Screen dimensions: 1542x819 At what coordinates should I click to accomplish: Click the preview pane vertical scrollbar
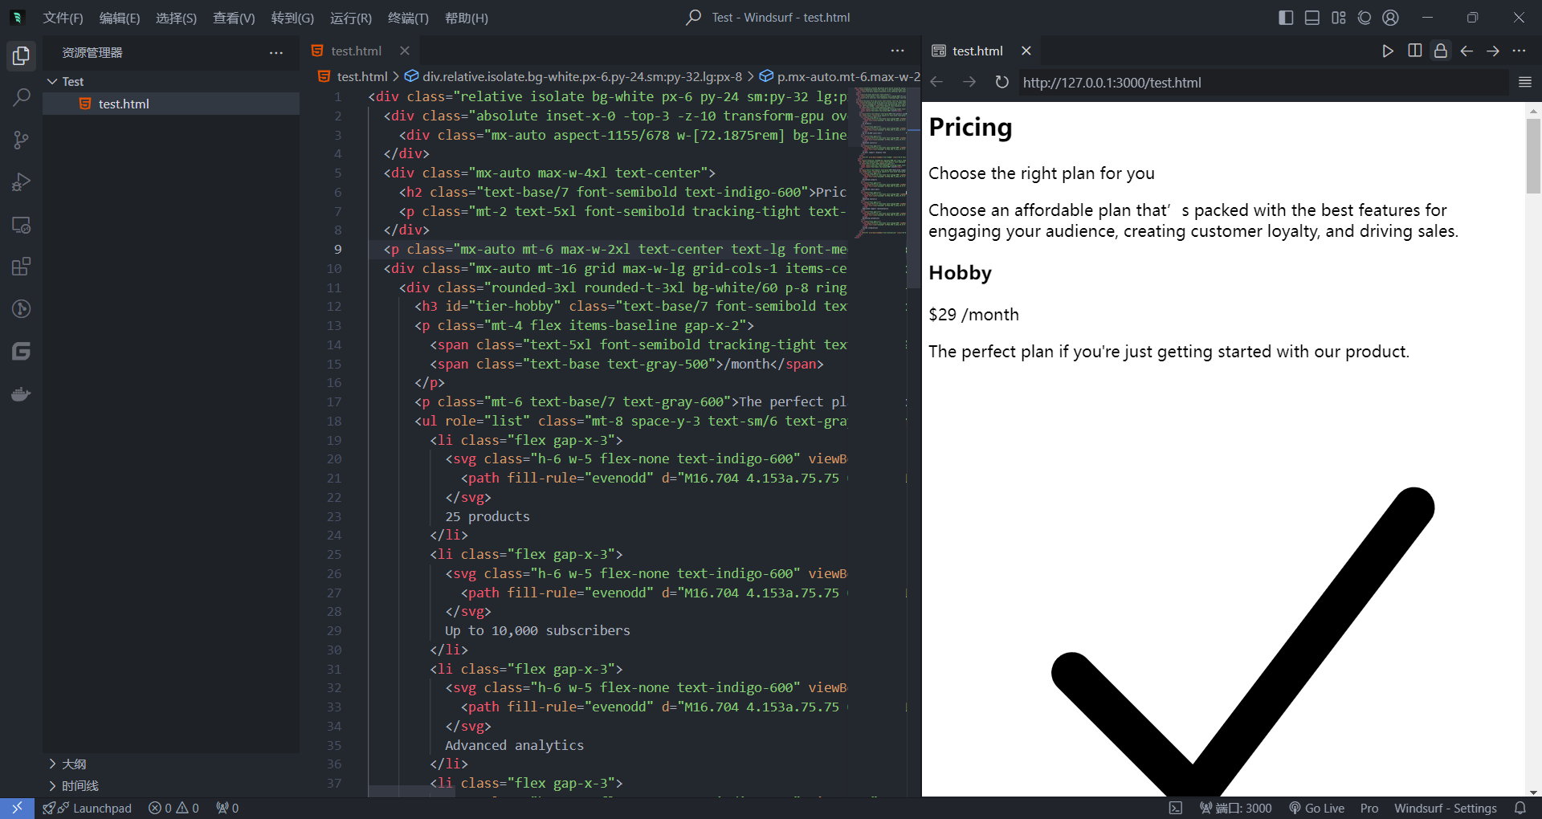pos(1533,157)
